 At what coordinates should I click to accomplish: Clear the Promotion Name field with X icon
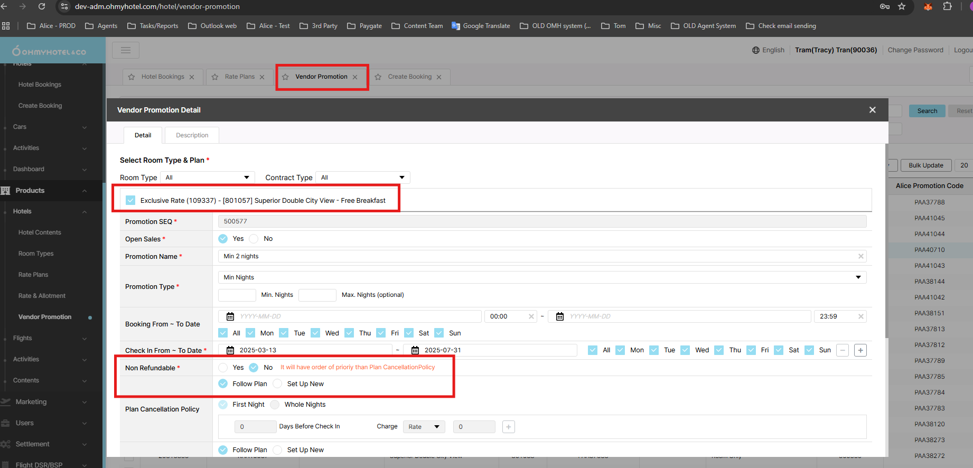[860, 256]
